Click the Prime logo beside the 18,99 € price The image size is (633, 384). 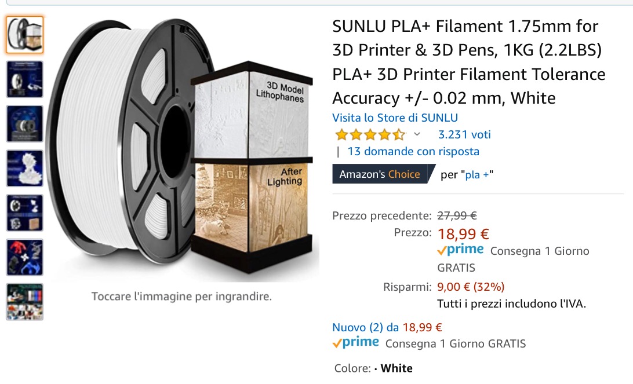coord(460,250)
